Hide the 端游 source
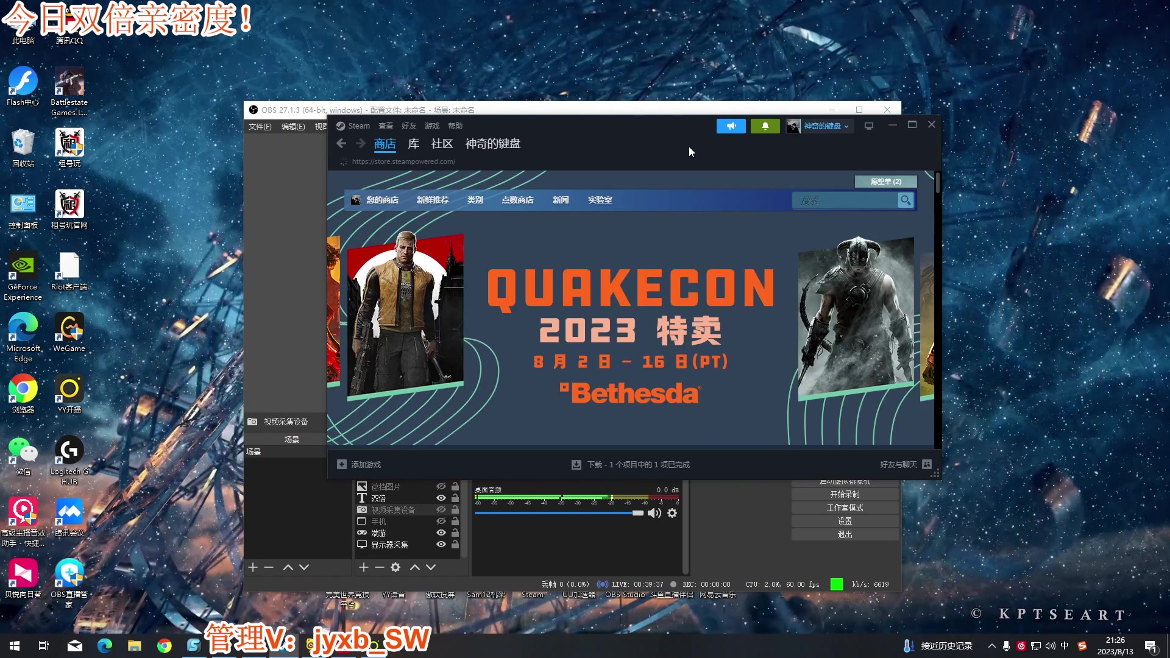1170x658 pixels. (441, 533)
